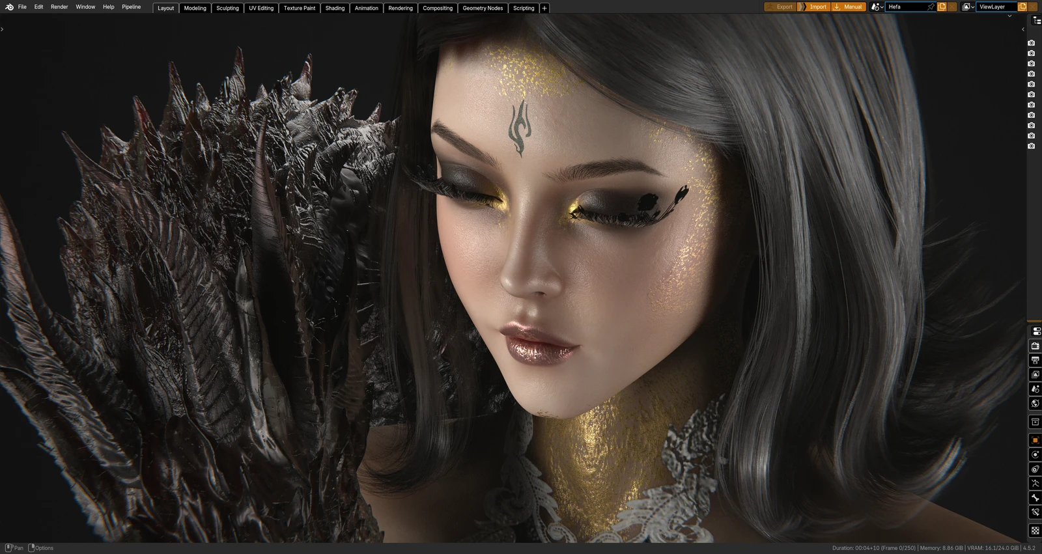Image resolution: width=1042 pixels, height=554 pixels.
Task: Toggle the topmost camera render icon in outliner
Action: click(1031, 43)
